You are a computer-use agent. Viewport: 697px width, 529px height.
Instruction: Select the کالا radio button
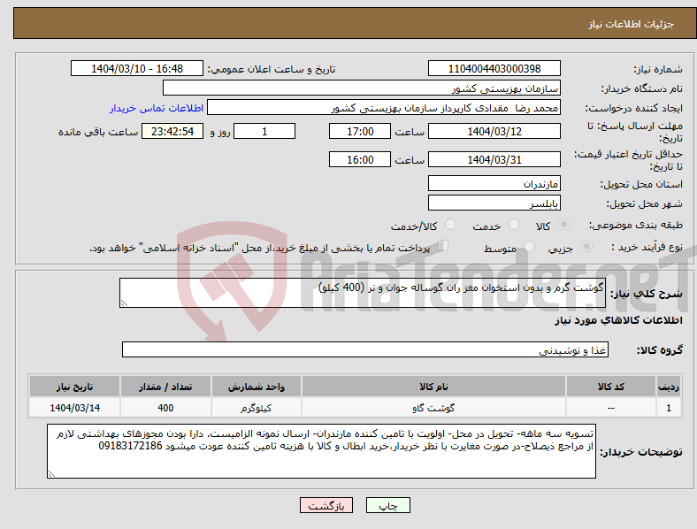563,225
